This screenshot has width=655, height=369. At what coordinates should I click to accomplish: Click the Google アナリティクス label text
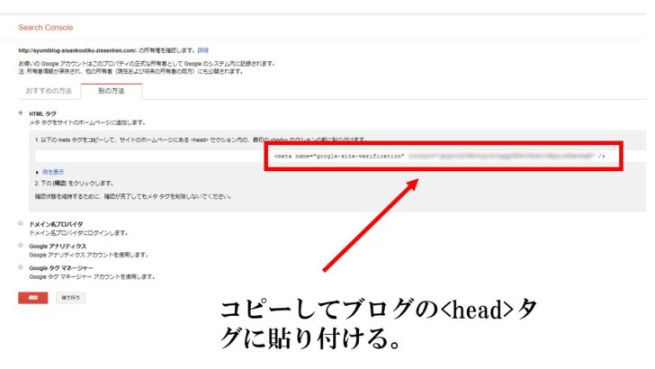pyautogui.click(x=58, y=246)
